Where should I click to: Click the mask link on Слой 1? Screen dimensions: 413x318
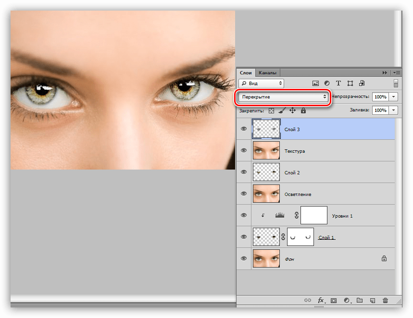(x=283, y=237)
